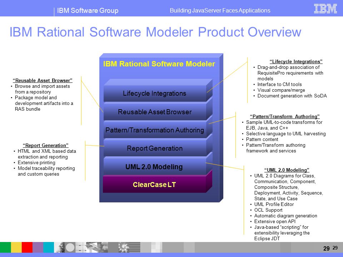Screen dimensions: 343x257
Task: Click bullet UML 2.0 Diagrams for Class, Communication
Action: pos(288,187)
